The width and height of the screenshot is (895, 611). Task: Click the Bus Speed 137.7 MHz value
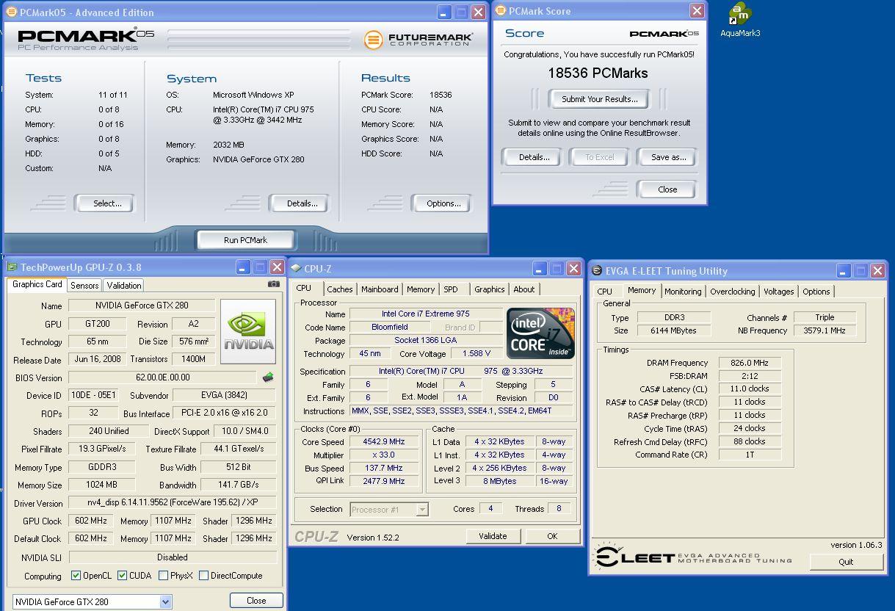(x=384, y=468)
